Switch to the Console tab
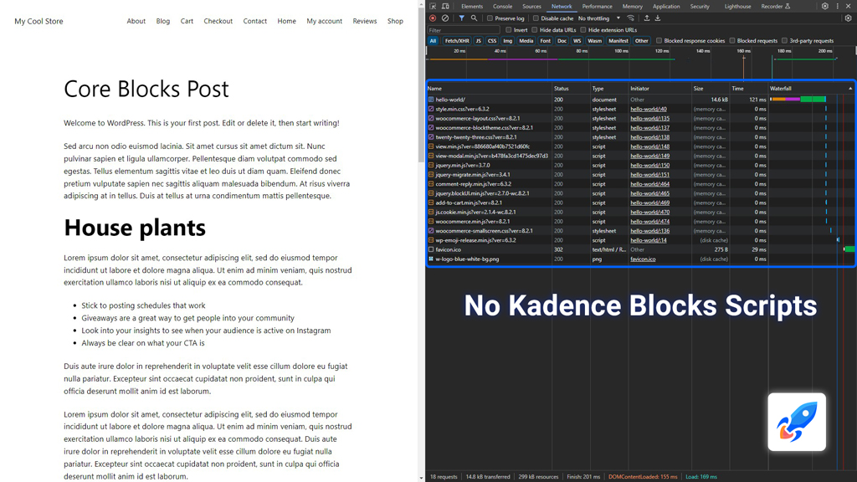This screenshot has width=857, height=482. click(x=502, y=6)
